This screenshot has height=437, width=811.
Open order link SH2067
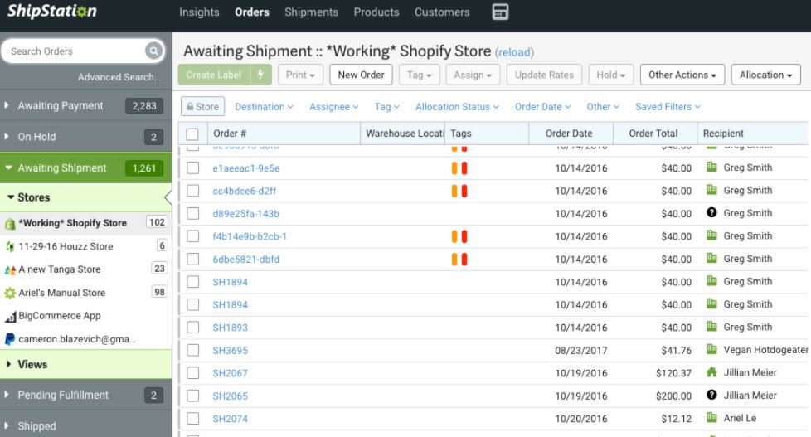point(231,373)
